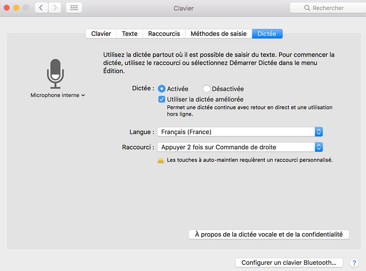Screen dimensions: 366x271
Task: Go back with the left arrow button
Action: point(41,8)
